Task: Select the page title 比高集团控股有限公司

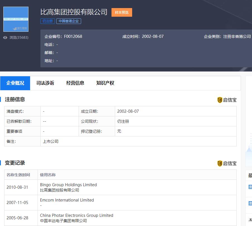Action: [74, 12]
